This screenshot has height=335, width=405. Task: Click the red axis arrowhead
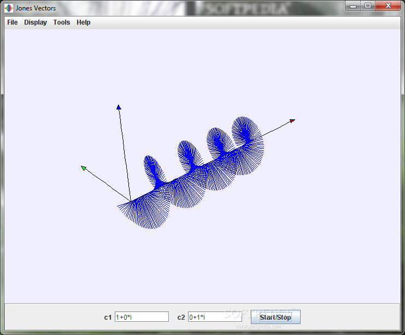[x=292, y=121]
